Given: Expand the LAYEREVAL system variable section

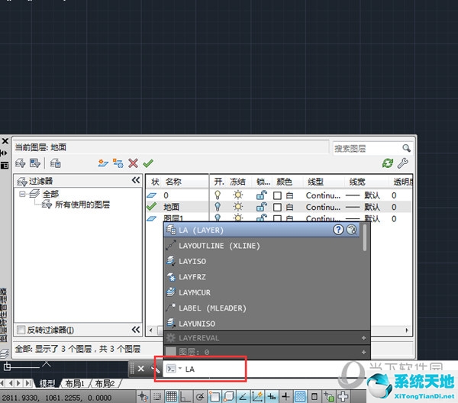Looking at the screenshot, I should click(363, 338).
